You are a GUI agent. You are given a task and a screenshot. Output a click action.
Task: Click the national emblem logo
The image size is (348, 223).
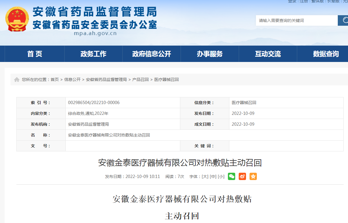(x=17, y=19)
